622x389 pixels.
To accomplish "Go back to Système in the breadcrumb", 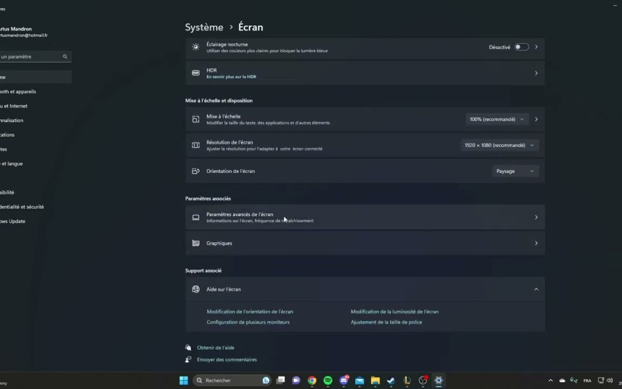I will coord(204,28).
